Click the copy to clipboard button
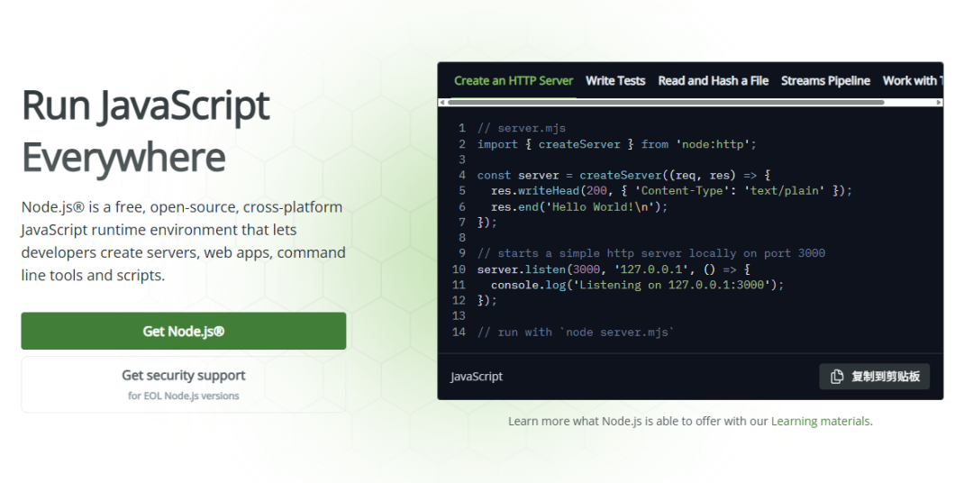The height and width of the screenshot is (483, 973). click(x=874, y=377)
